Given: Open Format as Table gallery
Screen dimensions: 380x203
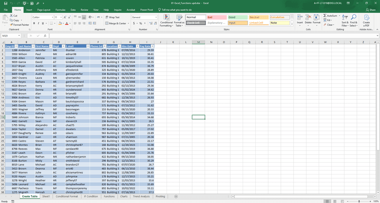Looking at the screenshot, I should coord(179,21).
